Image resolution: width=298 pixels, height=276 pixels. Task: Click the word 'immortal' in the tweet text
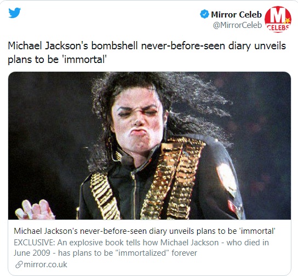[84, 60]
